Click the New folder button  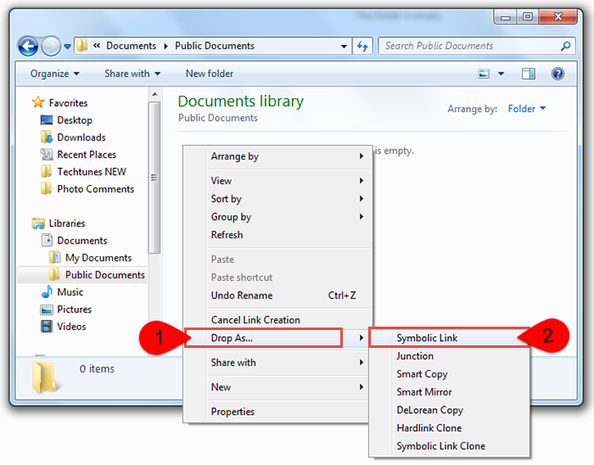click(x=210, y=74)
